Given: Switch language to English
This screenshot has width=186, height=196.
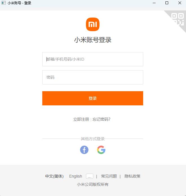Looking at the screenshot, I should 76,176.
